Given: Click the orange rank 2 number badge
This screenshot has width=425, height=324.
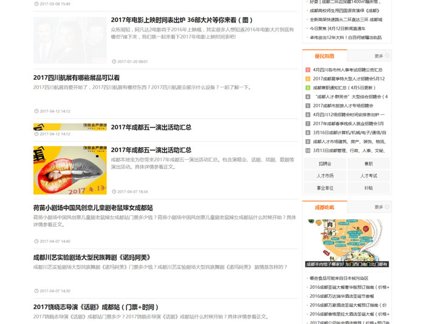Looking at the screenshot, I should click(308, 79).
